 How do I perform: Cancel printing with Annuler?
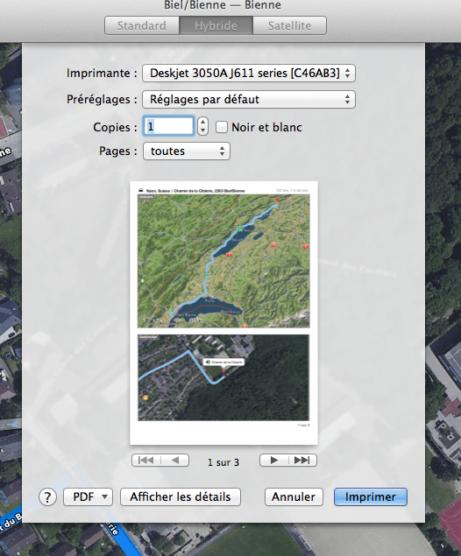click(294, 496)
